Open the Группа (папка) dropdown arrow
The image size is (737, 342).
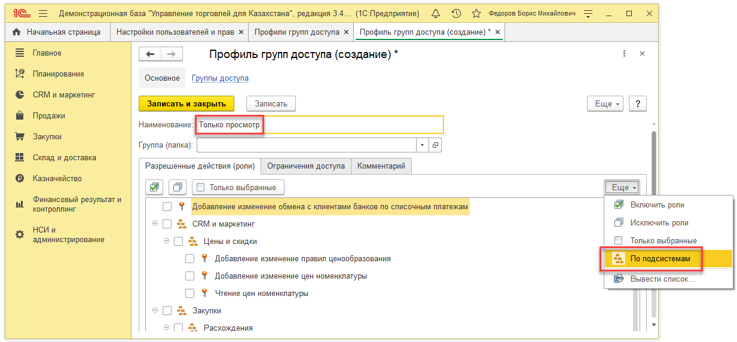click(423, 145)
